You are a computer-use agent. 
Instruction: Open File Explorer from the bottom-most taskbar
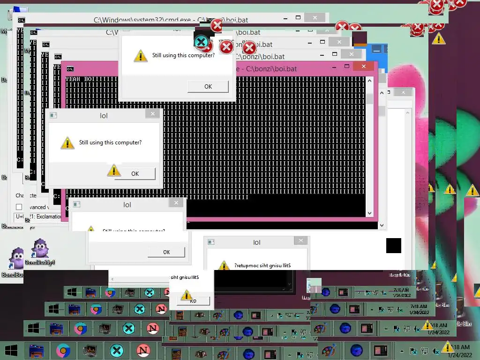coord(37,351)
